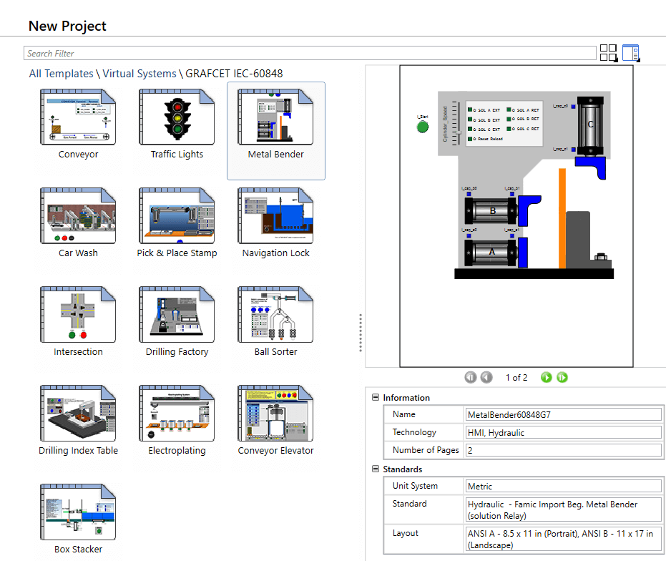Go to first preview page
The width and height of the screenshot is (666, 561).
tap(470, 377)
